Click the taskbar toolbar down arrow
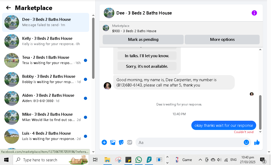The width and height of the screenshot is (271, 165). pos(167,163)
